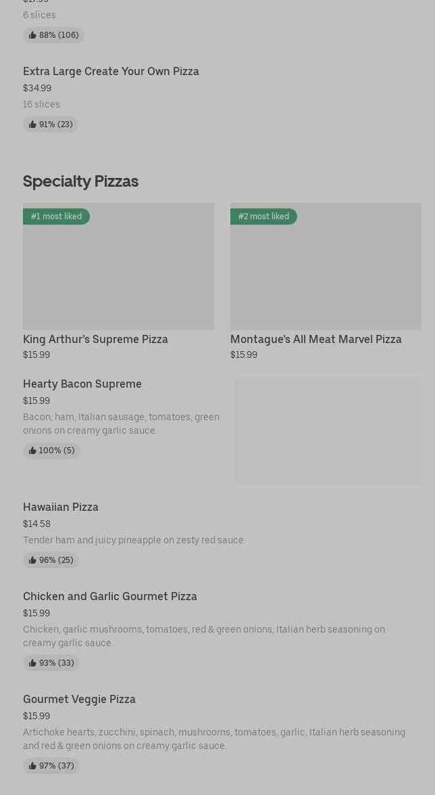Click thumbs-up icon on Chicken and Garlic rating
Viewport: 435px width, 795px height.
32,663
